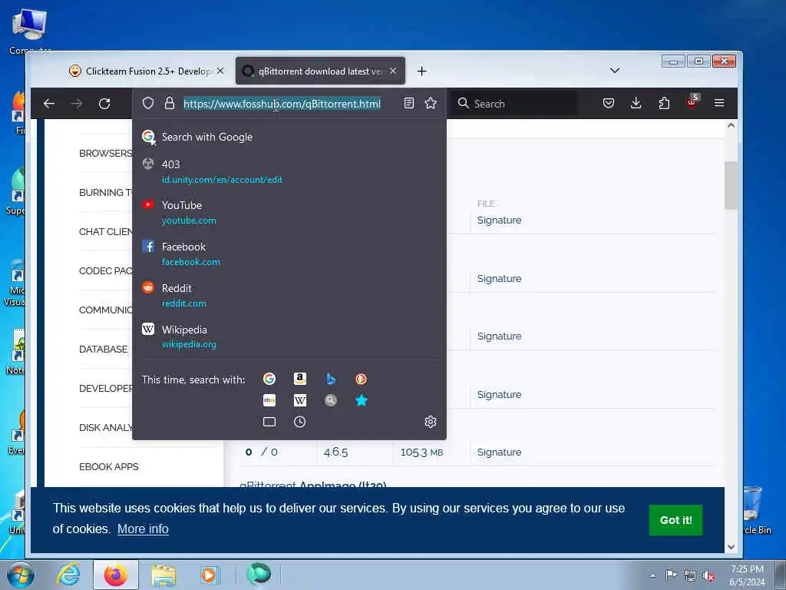The width and height of the screenshot is (786, 590).
Task: Open CODEC PACKS category in sidebar
Action: tap(106, 271)
